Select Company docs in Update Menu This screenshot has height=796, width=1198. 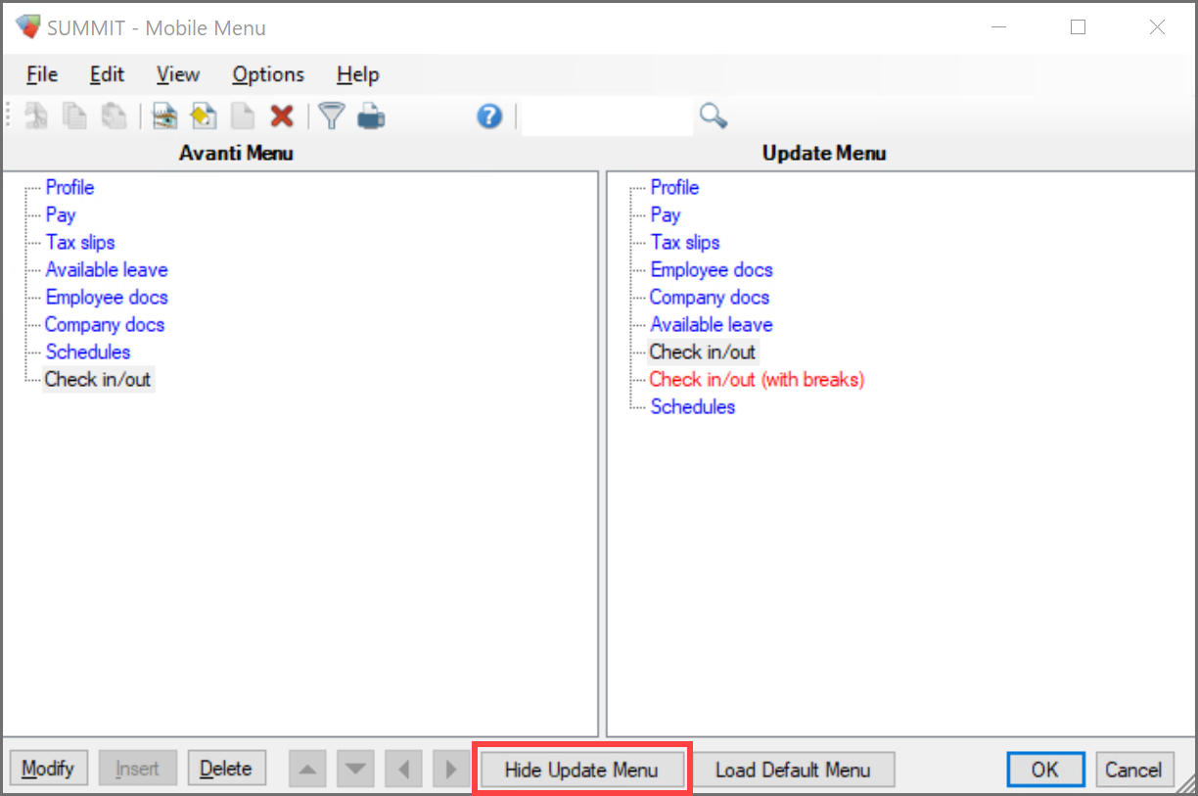710,297
